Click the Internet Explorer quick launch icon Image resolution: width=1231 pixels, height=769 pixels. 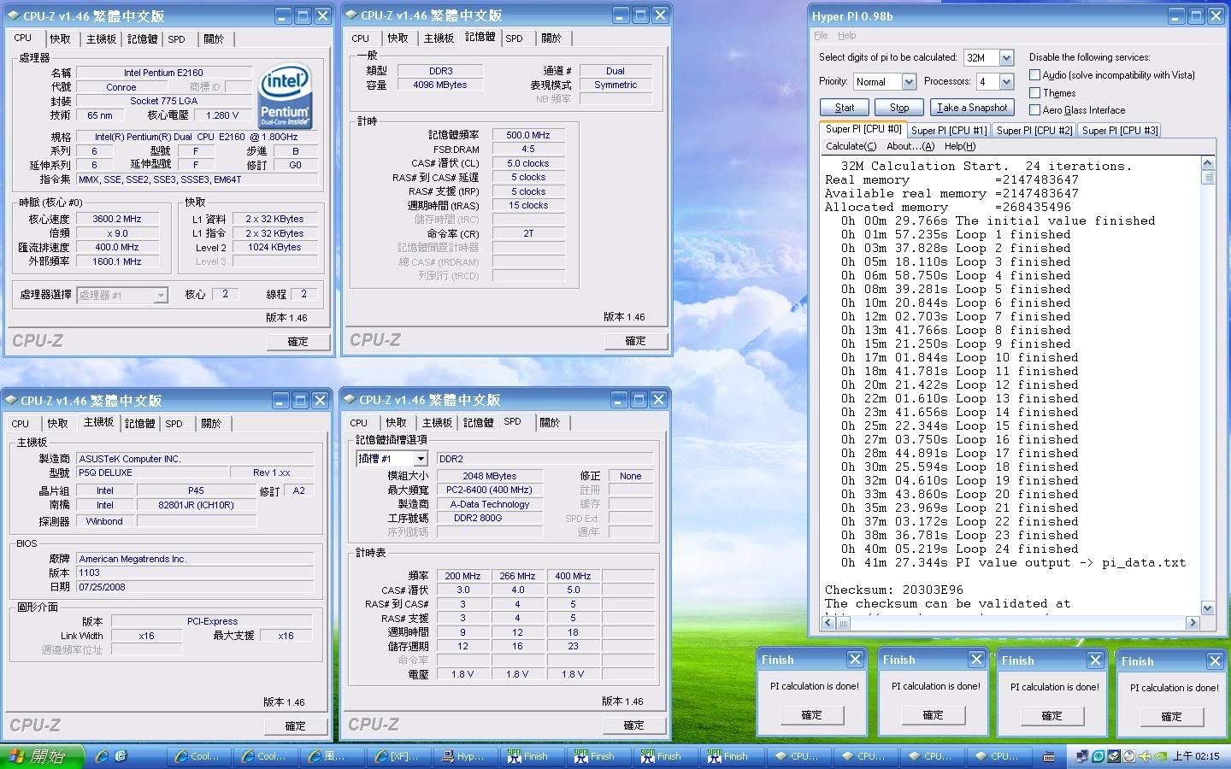click(102, 756)
